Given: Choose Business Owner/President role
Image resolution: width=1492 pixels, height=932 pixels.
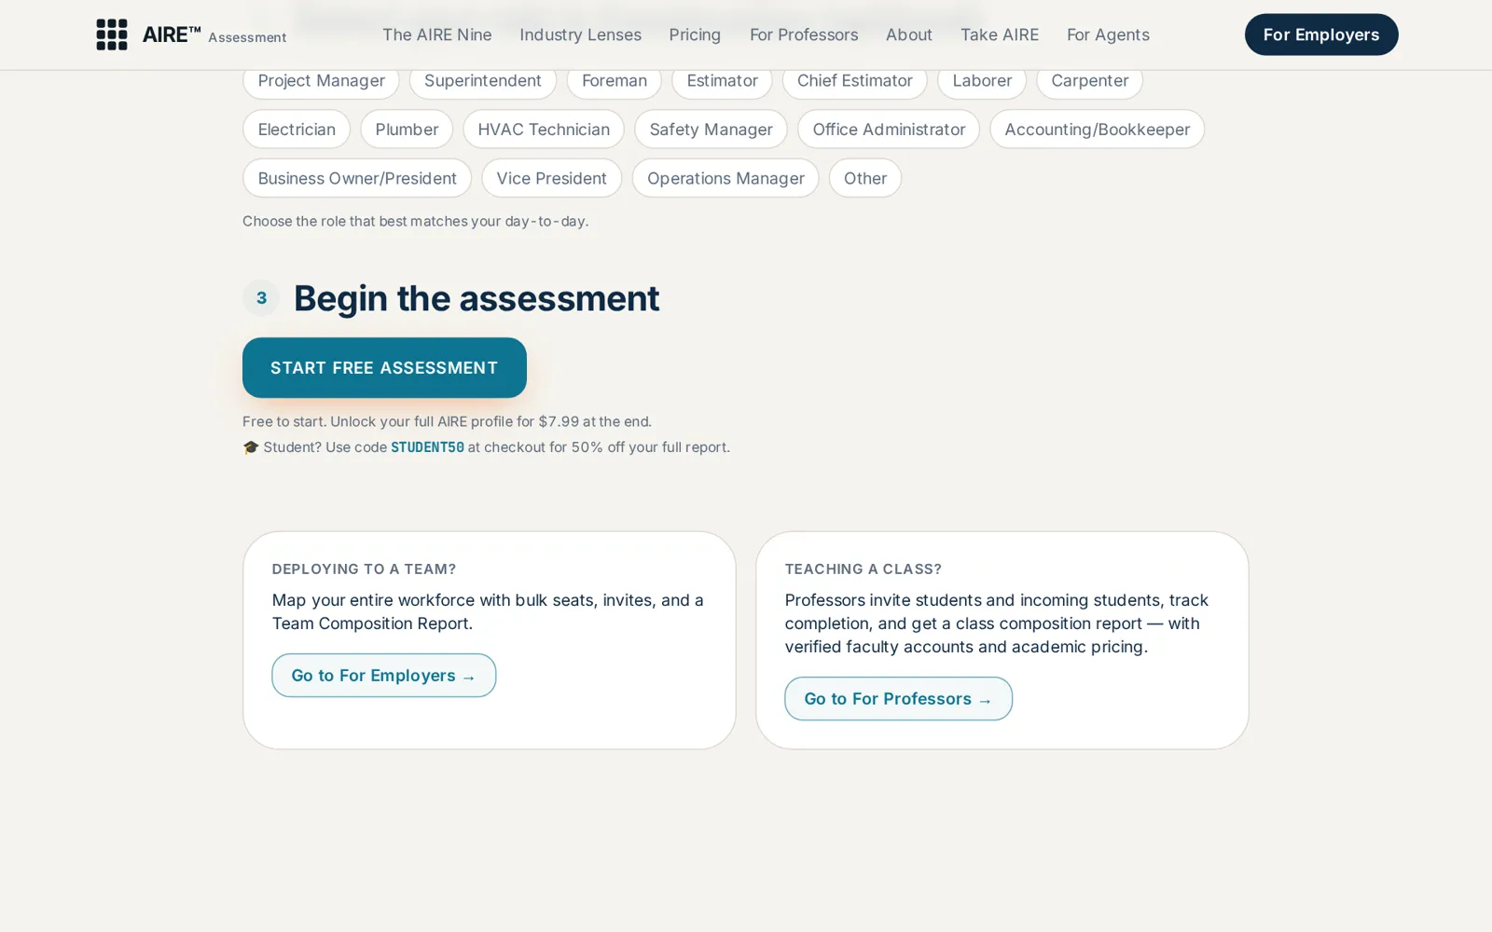Looking at the screenshot, I should 357,178.
